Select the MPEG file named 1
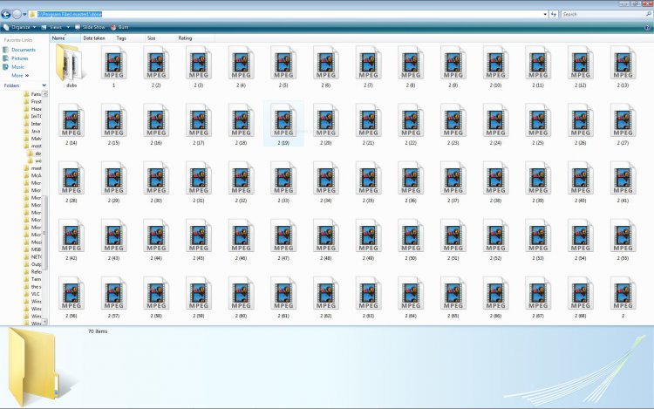The height and width of the screenshot is (409, 654). (114, 63)
